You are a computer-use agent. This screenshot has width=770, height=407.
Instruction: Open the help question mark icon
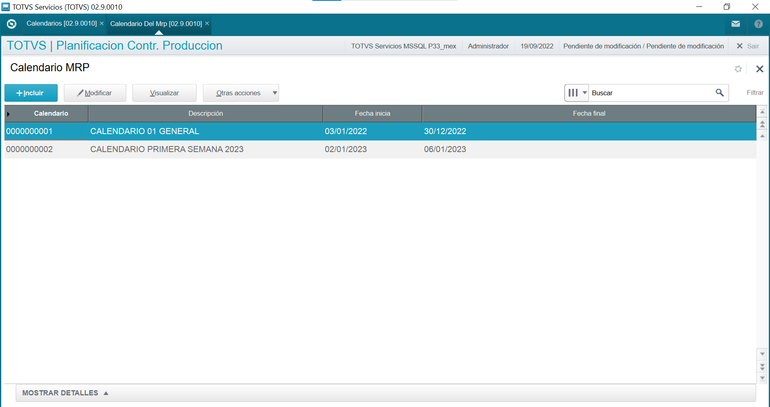point(758,24)
